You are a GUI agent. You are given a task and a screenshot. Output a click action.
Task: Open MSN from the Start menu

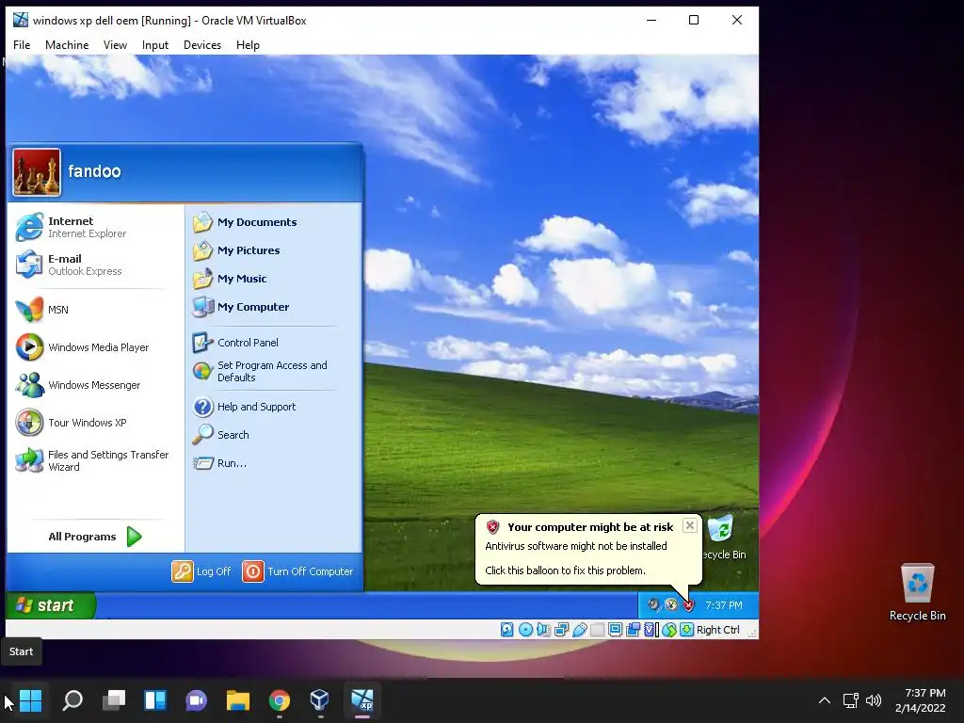95,309
